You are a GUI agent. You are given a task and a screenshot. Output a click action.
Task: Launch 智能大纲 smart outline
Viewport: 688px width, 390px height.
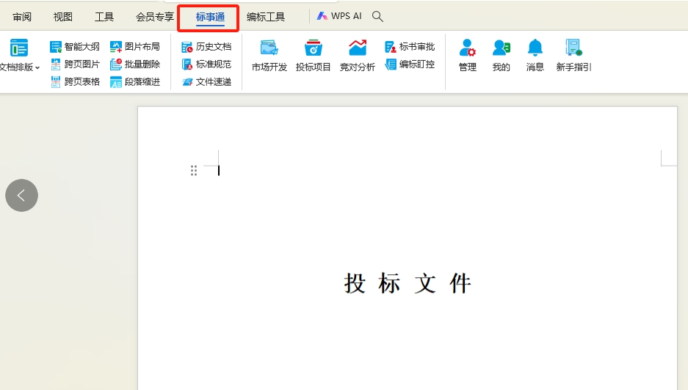coord(75,46)
